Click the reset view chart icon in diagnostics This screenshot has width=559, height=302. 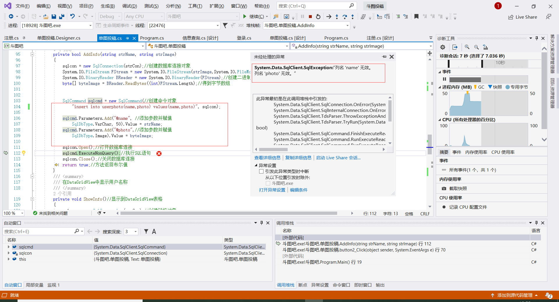coord(485,47)
